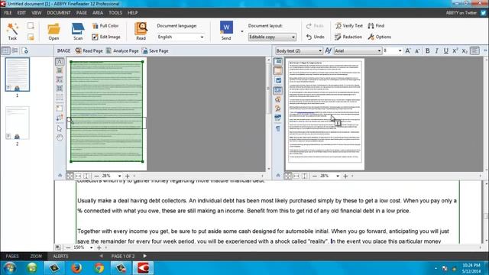The width and height of the screenshot is (489, 275).
Task: Go to next page arrow
Action: coord(144,256)
